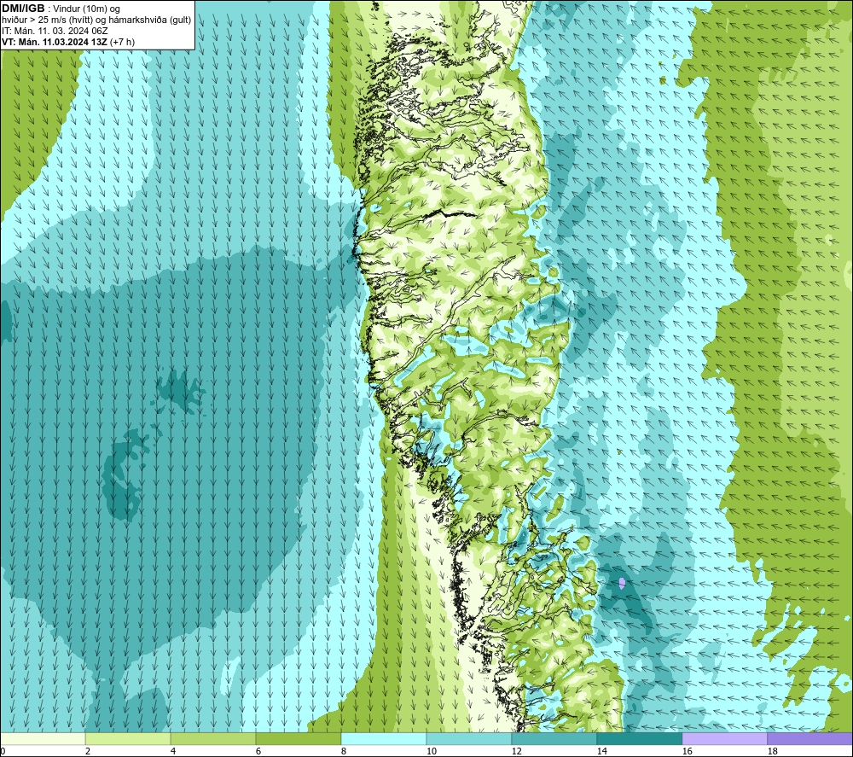Click the "VT: Mán. 11.03.2024 13Z" valid time
Image resolution: width=853 pixels, height=757 pixels.
coord(55,42)
